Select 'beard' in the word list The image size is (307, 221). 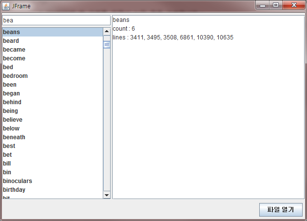[53, 41]
